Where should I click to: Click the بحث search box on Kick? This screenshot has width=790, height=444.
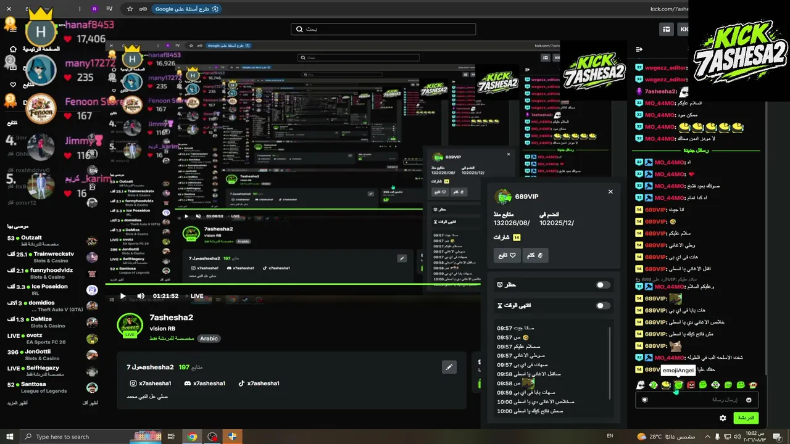tap(383, 29)
